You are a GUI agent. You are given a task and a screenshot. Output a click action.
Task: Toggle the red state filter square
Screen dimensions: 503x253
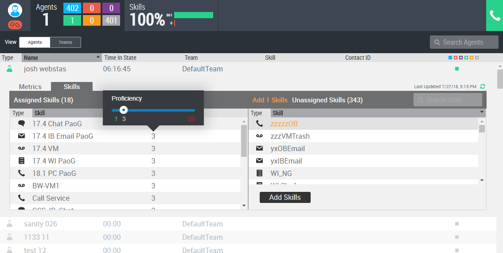pyautogui.click(x=456, y=58)
